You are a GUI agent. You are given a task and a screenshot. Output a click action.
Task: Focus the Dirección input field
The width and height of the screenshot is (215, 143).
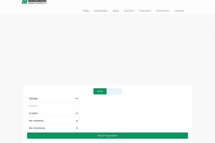(x=80, y=106)
